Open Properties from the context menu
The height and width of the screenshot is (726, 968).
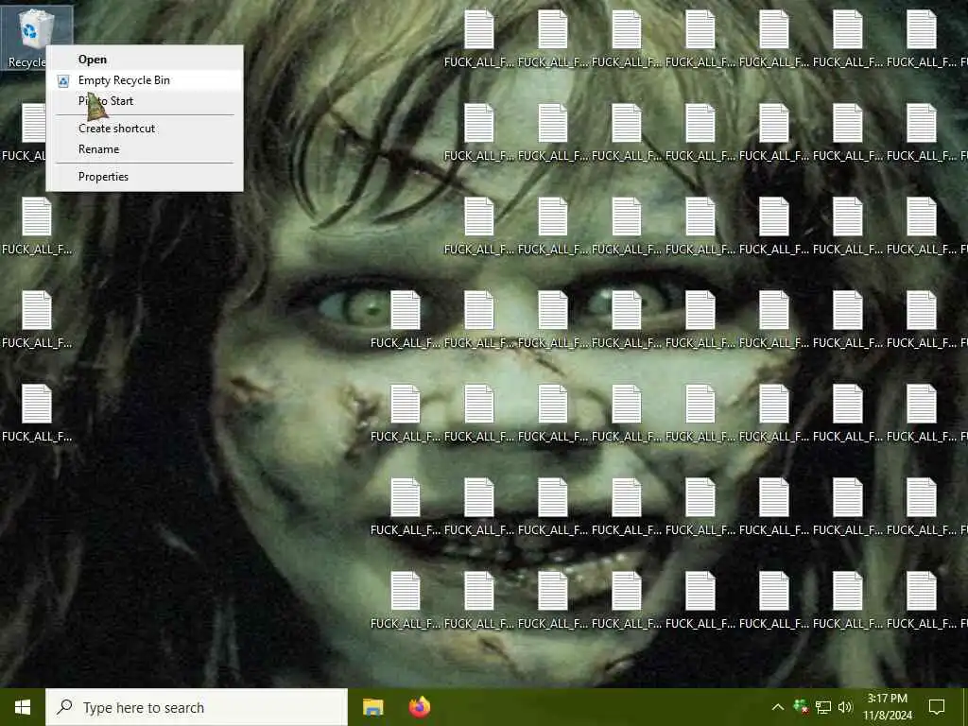[145, 177]
